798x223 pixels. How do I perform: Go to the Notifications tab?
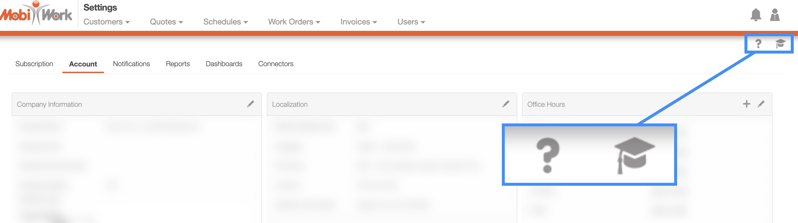pyautogui.click(x=131, y=64)
